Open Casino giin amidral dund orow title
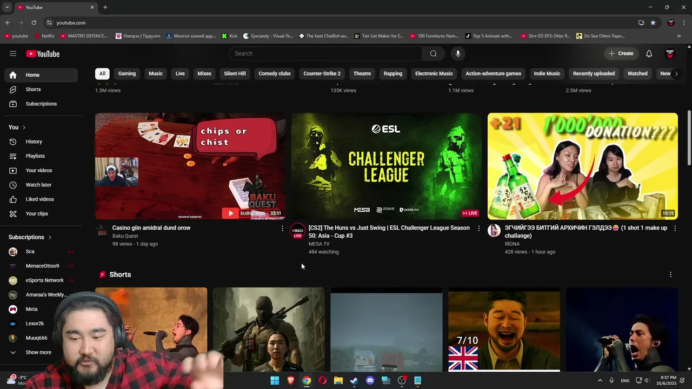The width and height of the screenshot is (692, 389). 151,228
